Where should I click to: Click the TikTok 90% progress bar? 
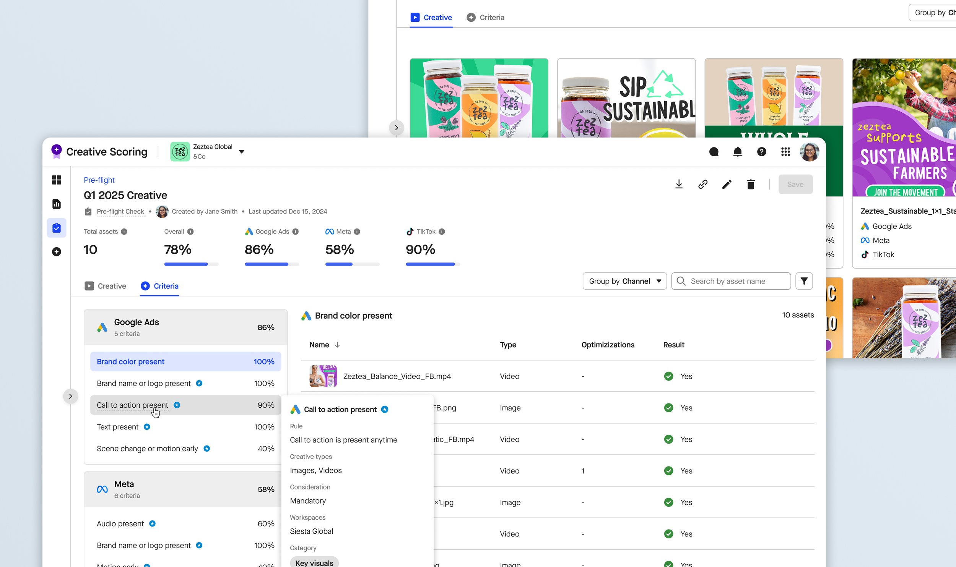point(432,264)
